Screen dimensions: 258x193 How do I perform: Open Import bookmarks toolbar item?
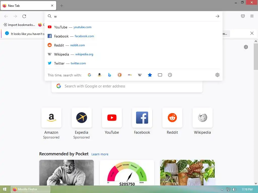pos(19,25)
